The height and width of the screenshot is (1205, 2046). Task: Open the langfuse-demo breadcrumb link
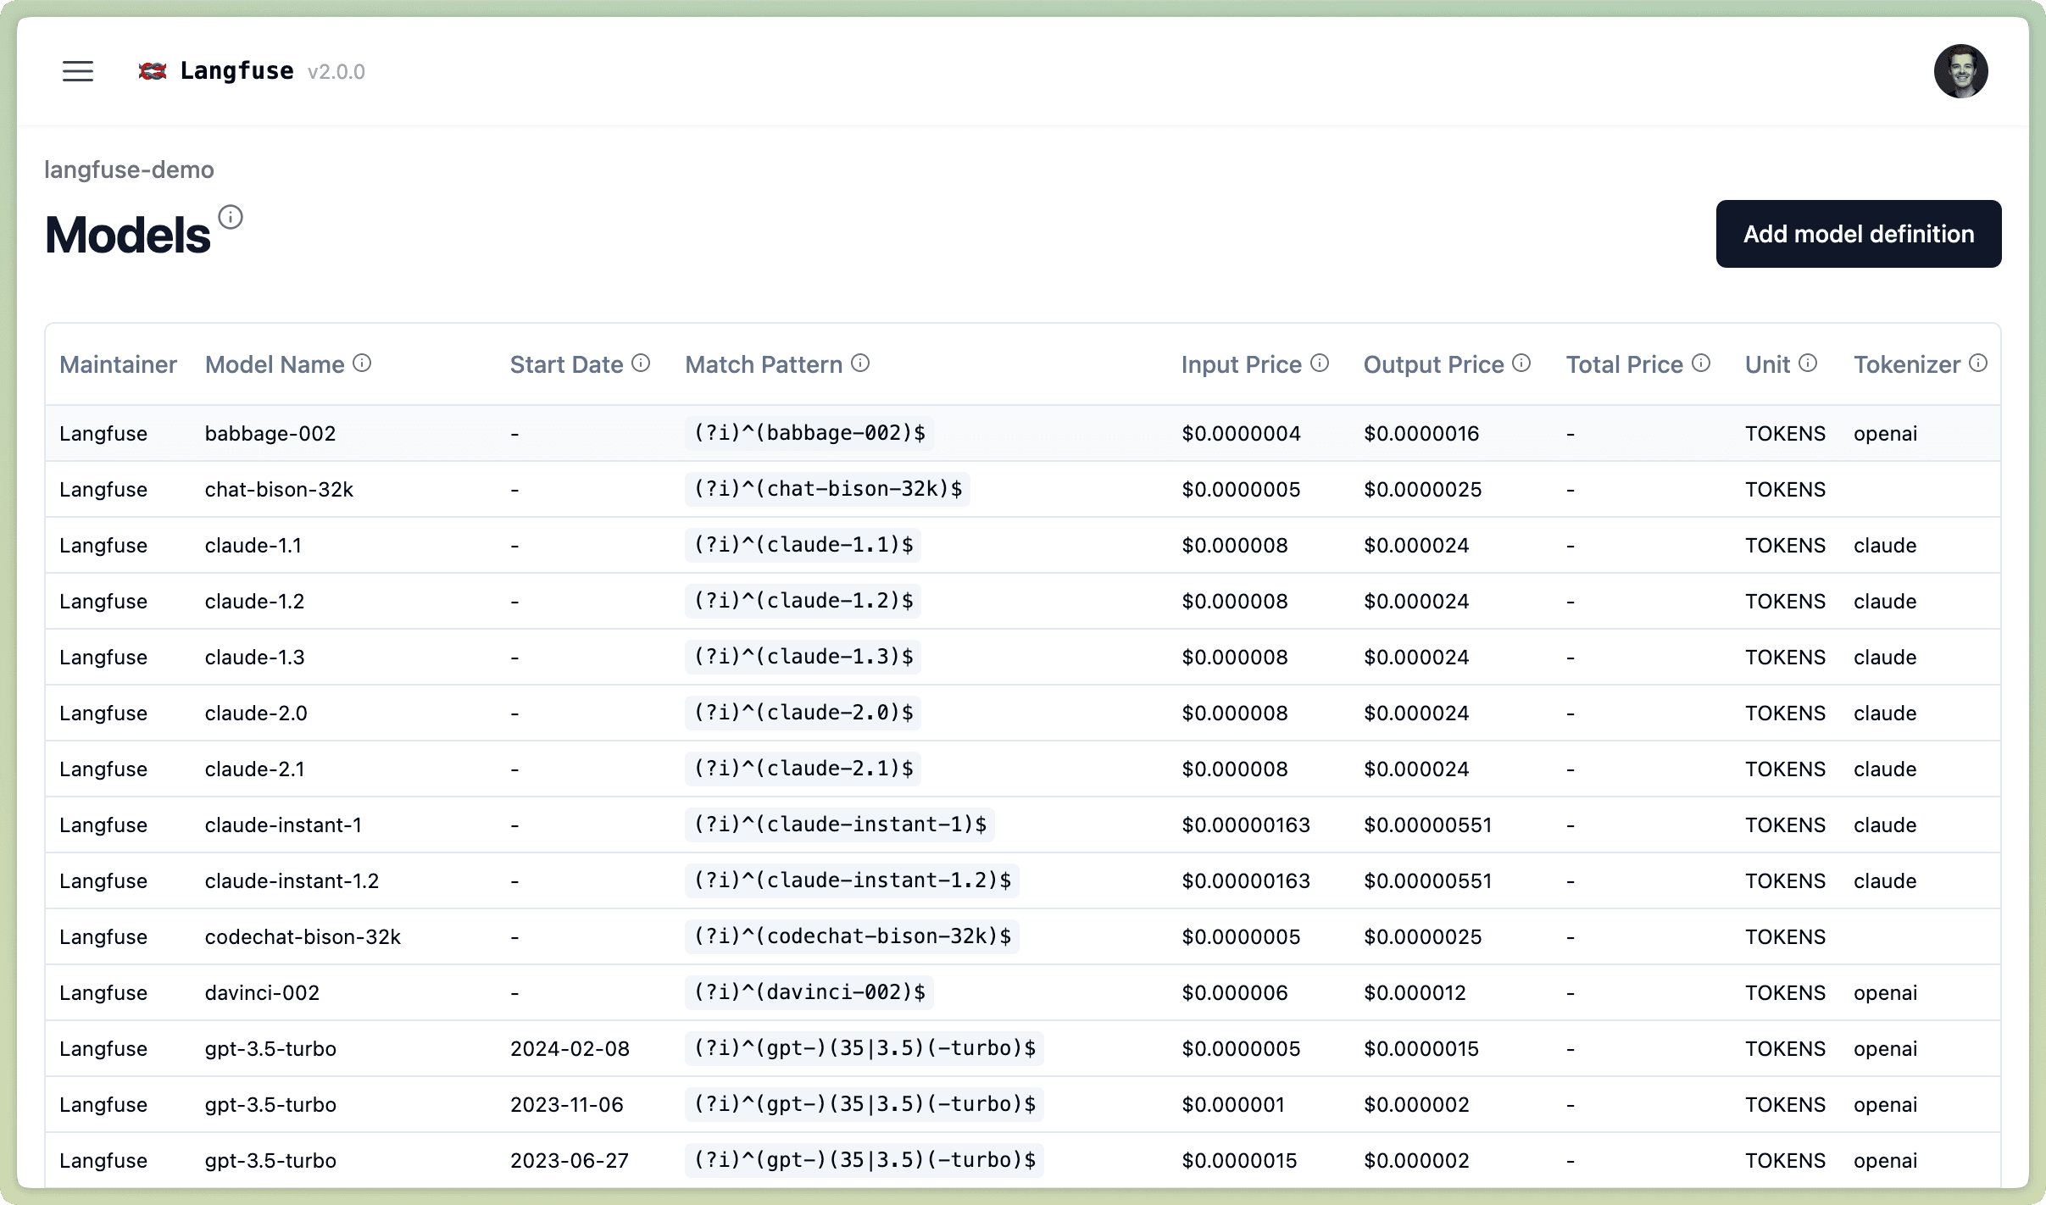pyautogui.click(x=129, y=169)
